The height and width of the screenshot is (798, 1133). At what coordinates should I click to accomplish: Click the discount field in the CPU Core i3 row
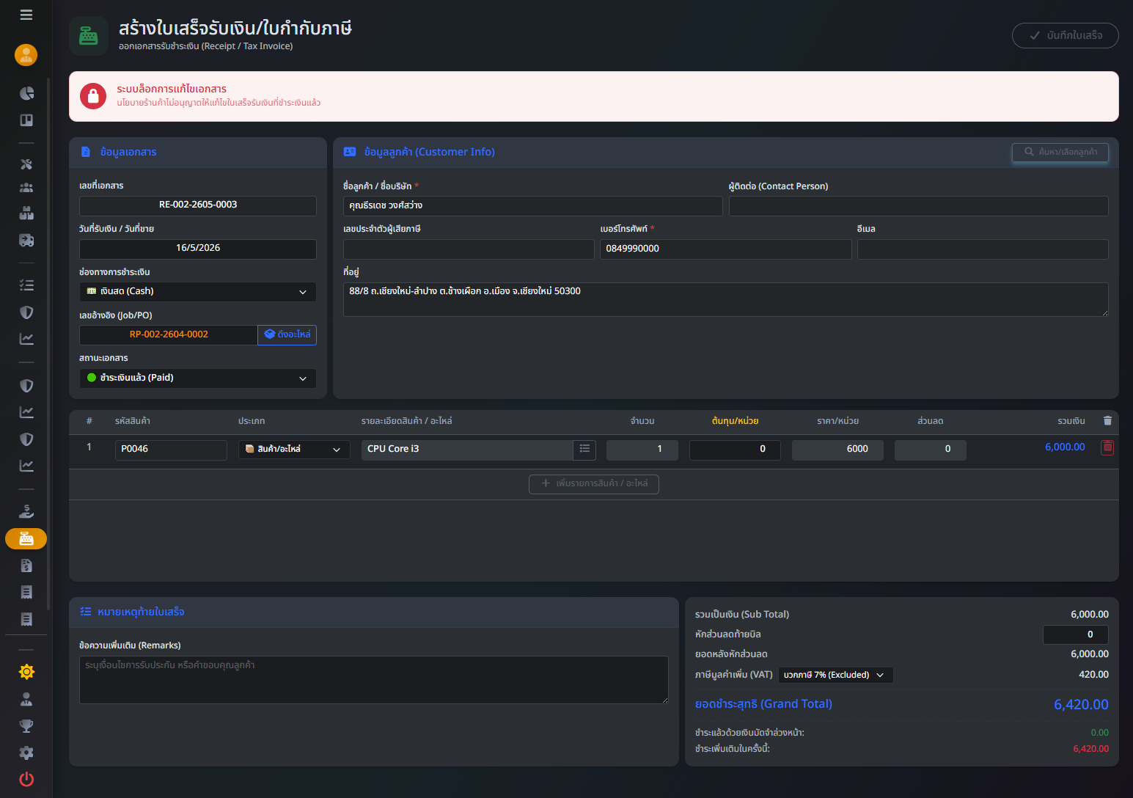[x=931, y=450]
